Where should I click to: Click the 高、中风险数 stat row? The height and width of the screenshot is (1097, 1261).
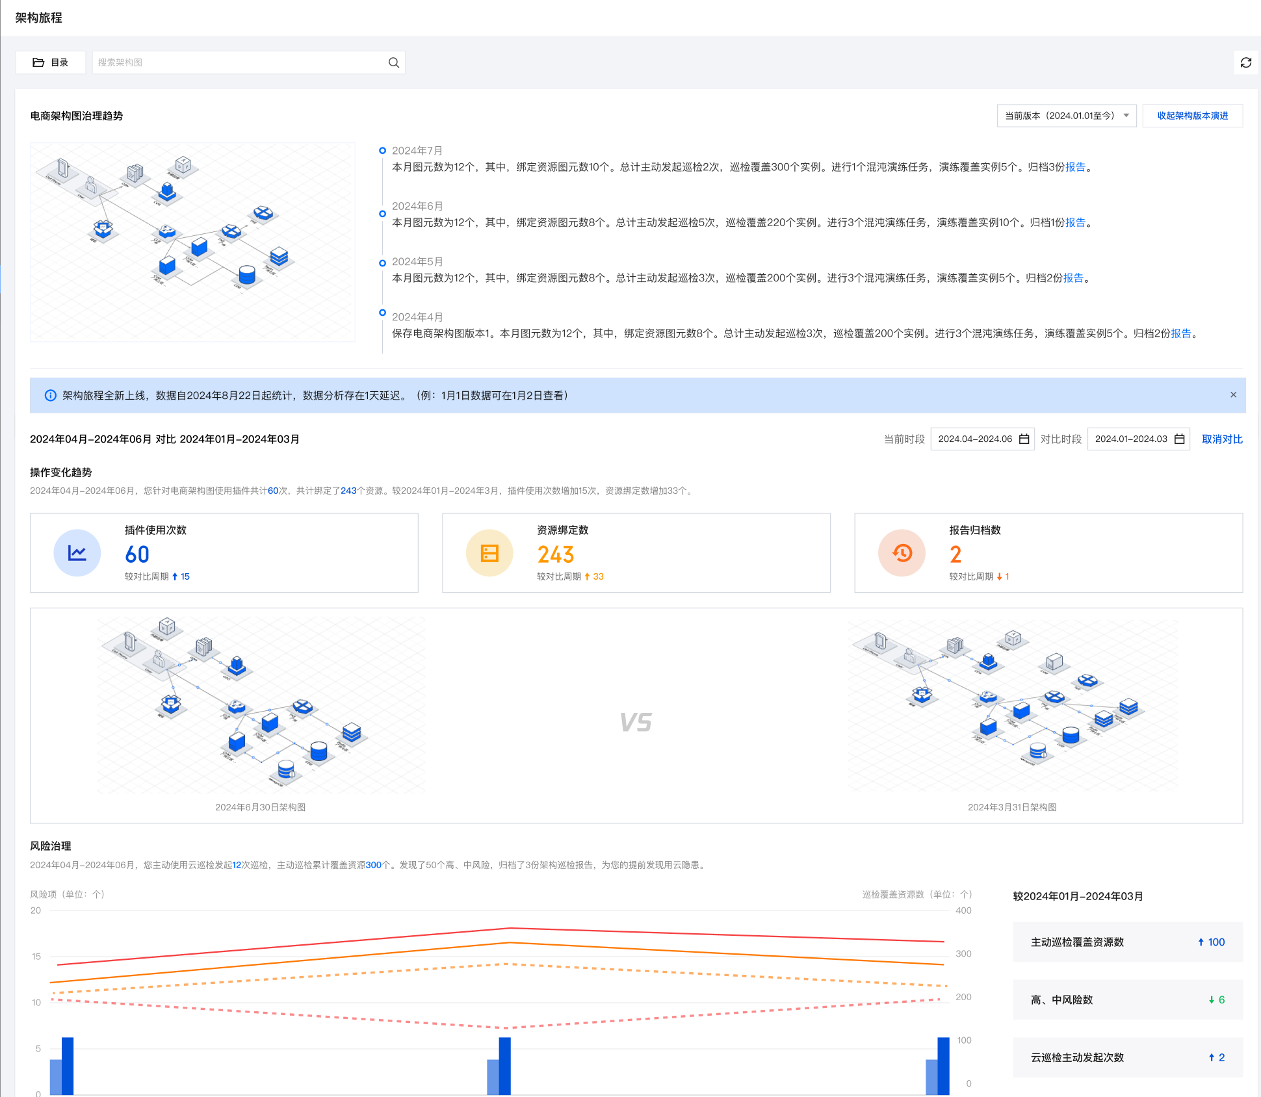click(x=1128, y=1000)
